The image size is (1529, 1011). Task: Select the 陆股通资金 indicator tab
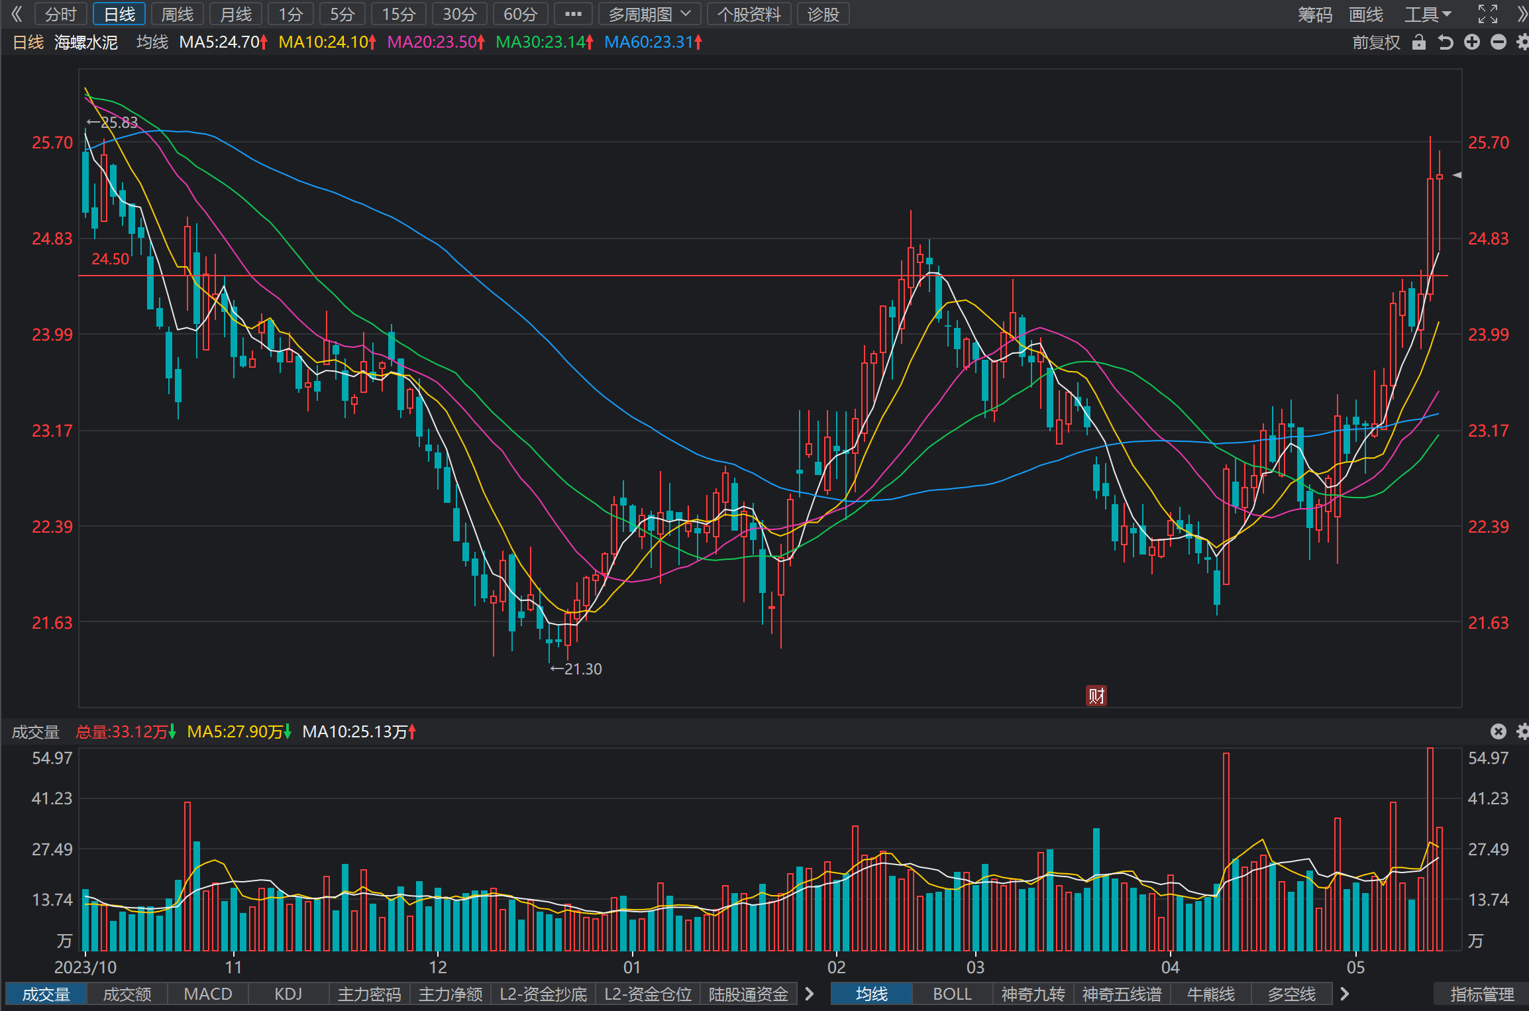[x=749, y=994]
